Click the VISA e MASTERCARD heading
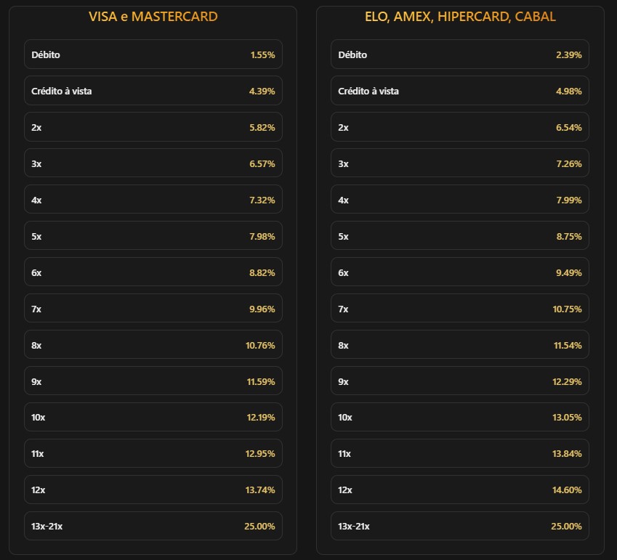Viewport: 617px width, 560px height. point(153,16)
